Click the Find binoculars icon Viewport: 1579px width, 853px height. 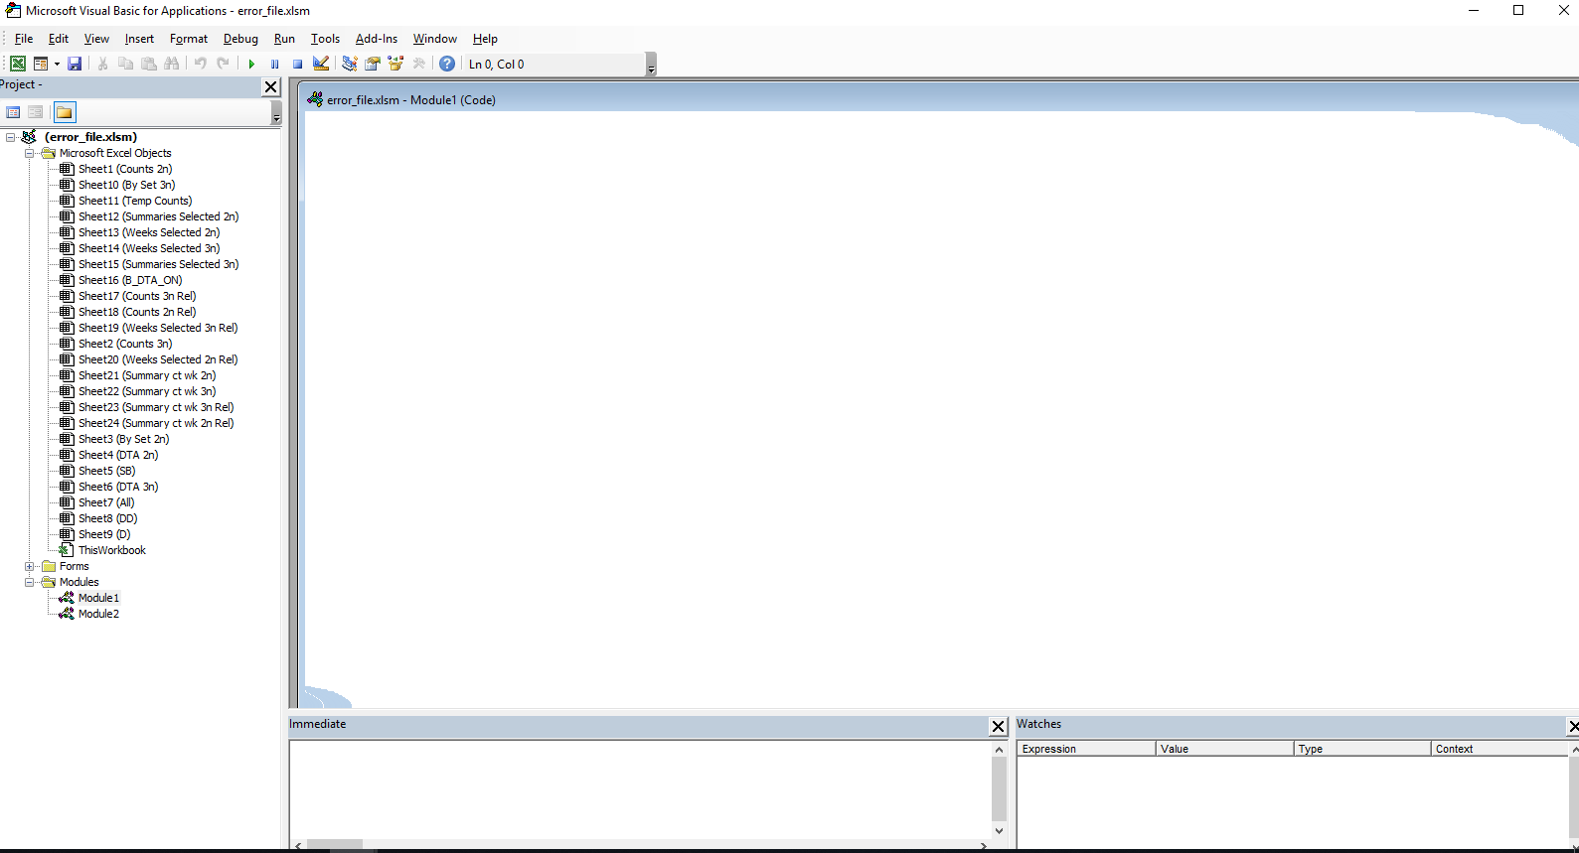click(172, 64)
